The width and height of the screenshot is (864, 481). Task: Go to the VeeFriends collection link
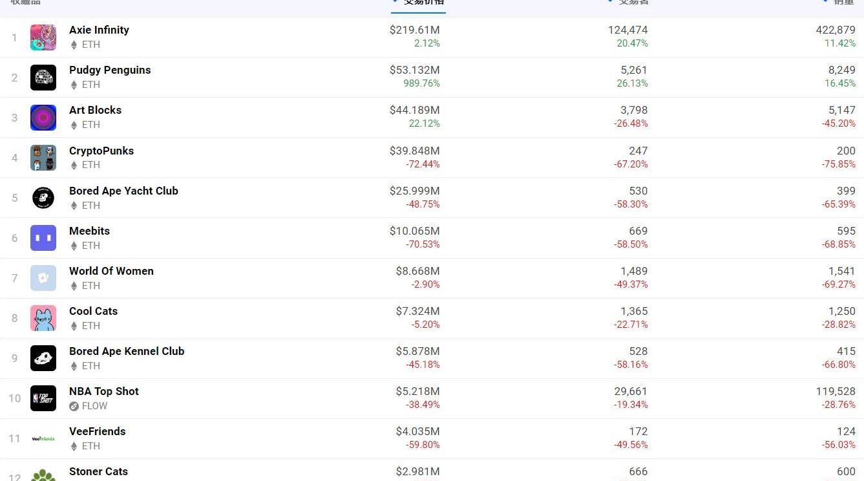pyautogui.click(x=98, y=431)
